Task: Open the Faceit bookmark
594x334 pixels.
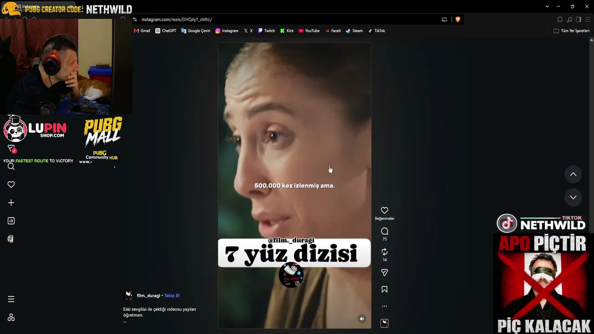Action: (333, 31)
